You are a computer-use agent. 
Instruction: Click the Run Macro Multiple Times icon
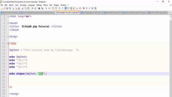[92, 8]
